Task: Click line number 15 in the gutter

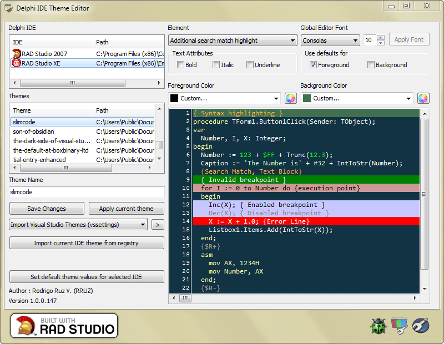Action: point(186,230)
